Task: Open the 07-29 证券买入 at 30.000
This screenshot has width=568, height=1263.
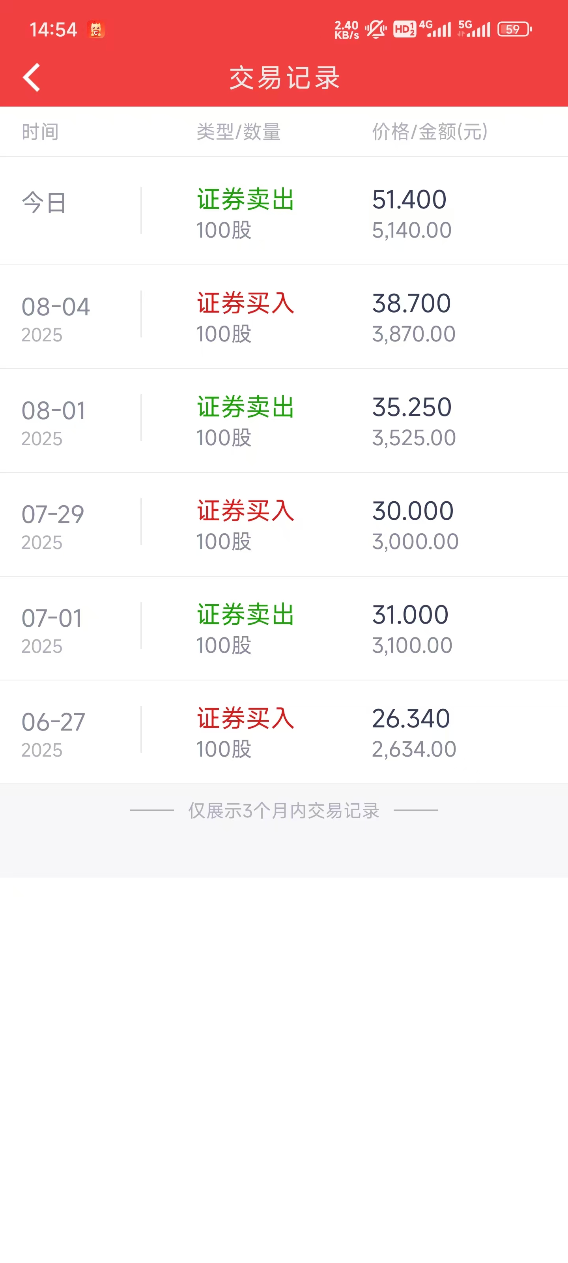Action: (x=284, y=525)
